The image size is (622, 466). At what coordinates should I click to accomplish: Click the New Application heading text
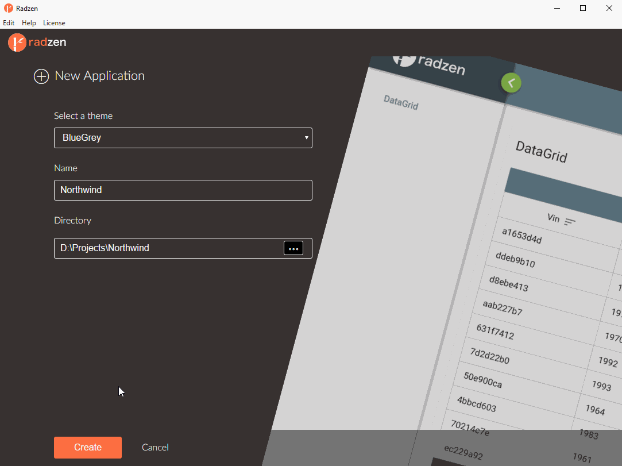99,76
